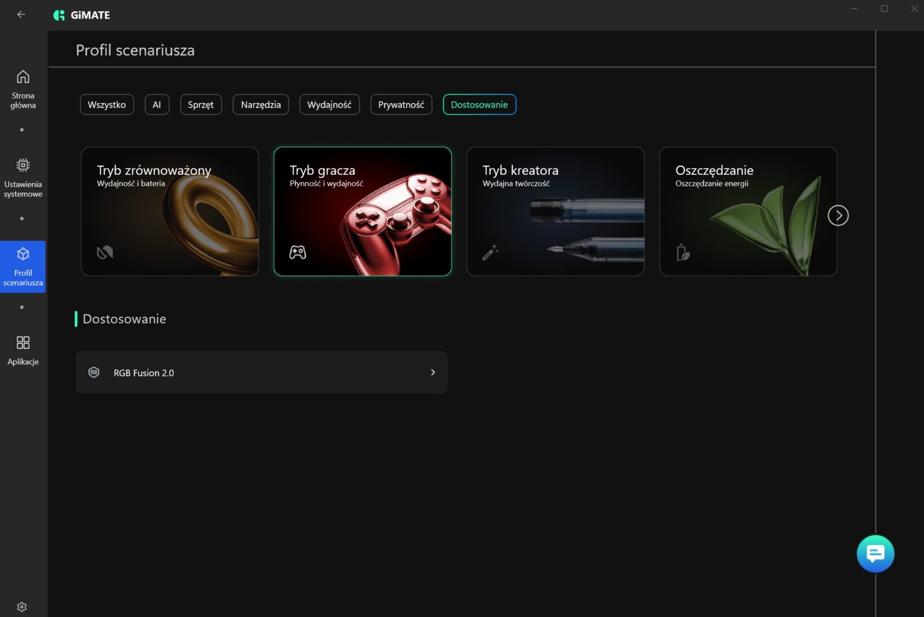The height and width of the screenshot is (617, 924).
Task: Filter by Sprzęt category
Action: [x=200, y=104]
